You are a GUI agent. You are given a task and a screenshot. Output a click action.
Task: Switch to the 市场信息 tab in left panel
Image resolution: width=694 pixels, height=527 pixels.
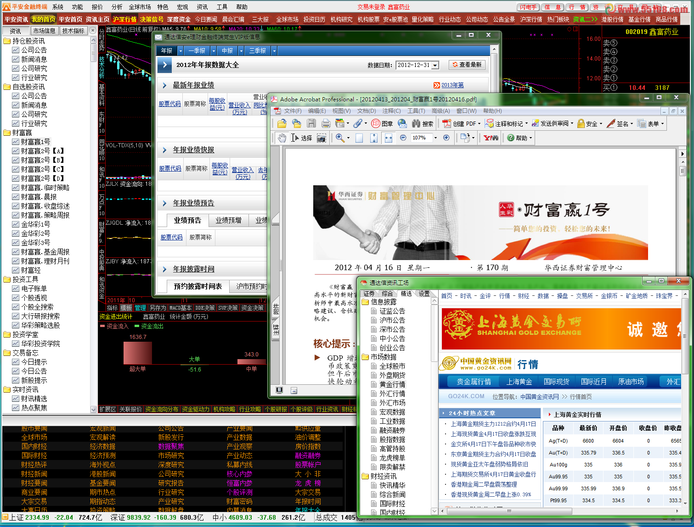44,31
